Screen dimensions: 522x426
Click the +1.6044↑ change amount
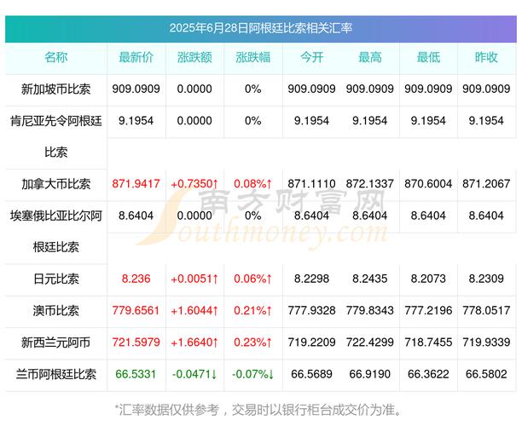(x=194, y=309)
